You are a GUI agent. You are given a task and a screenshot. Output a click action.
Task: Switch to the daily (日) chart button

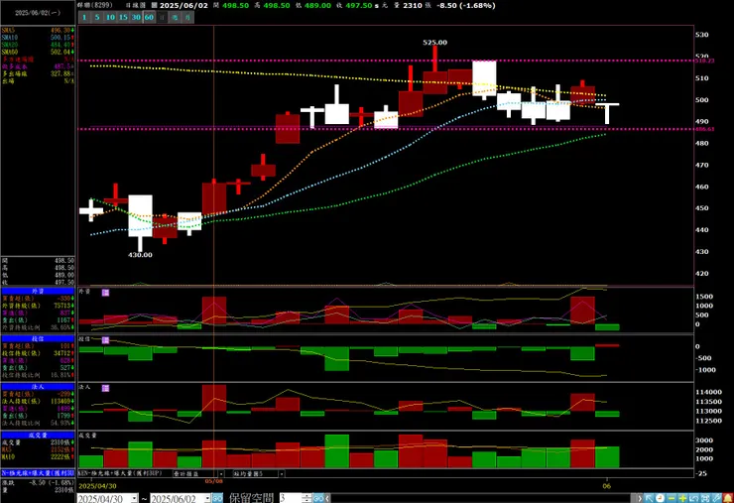(x=162, y=17)
